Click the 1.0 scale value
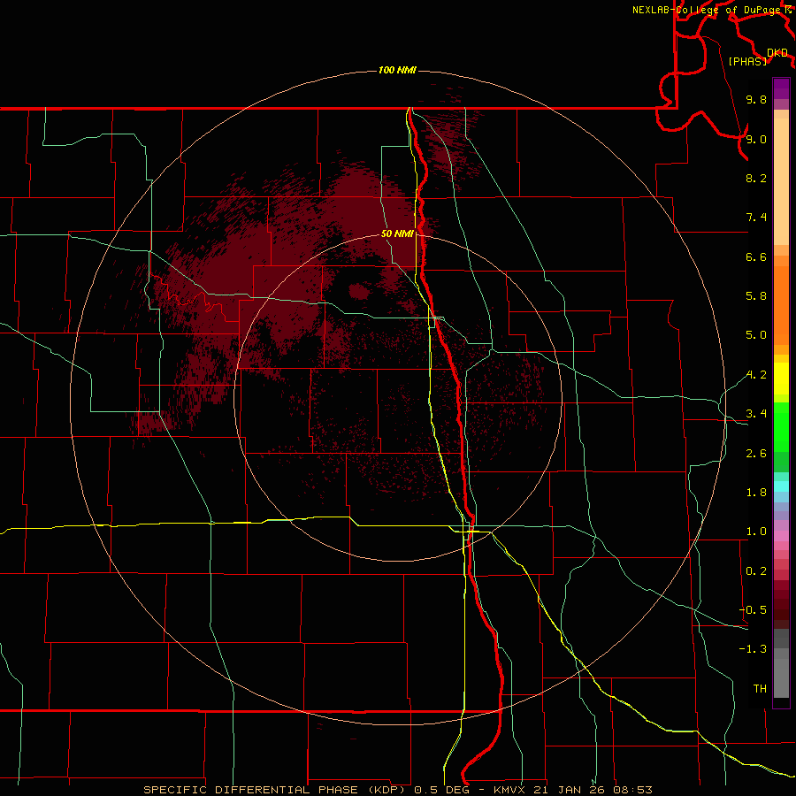Image resolution: width=796 pixels, height=796 pixels. [x=756, y=532]
